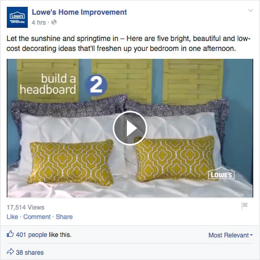Click the Lowe's profile picture logo
The height and width of the screenshot is (260, 260).
17,17
